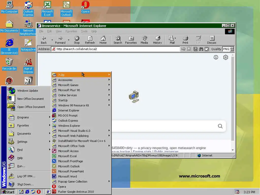260x195 pixels.
Task: Open Windows Update from Start menu
Action: click(x=29, y=91)
